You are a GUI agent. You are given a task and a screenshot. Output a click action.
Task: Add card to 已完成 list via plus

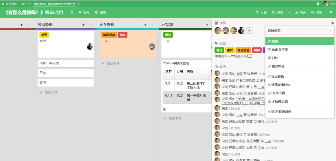click(x=207, y=25)
